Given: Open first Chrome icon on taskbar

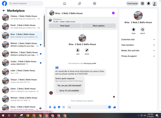Looking at the screenshot, I should click(28, 115).
